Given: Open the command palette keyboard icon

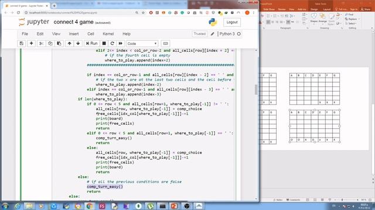Looking at the screenshot, I should 165,44.
